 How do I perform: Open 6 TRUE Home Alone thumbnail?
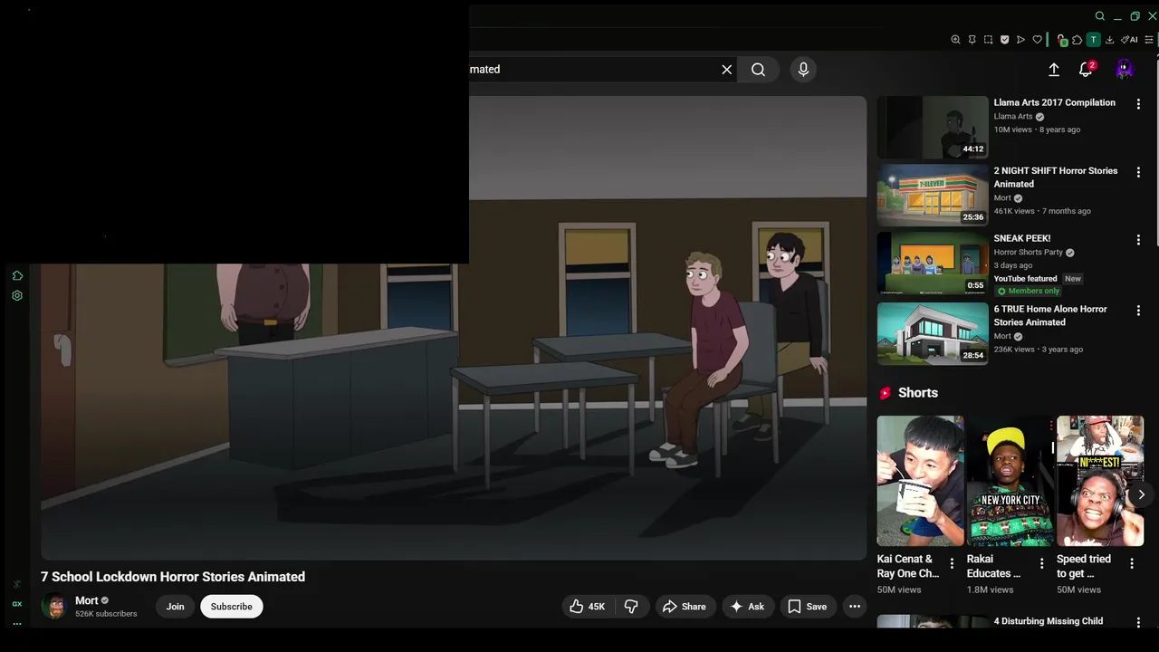[x=933, y=333]
